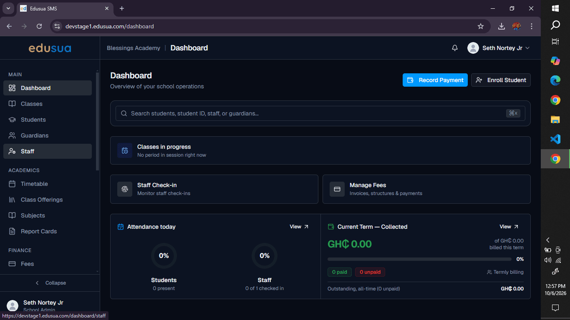Screen dimensions: 570x320
Task: Launch Visual Studio Code from taskbar
Action: 555,139
